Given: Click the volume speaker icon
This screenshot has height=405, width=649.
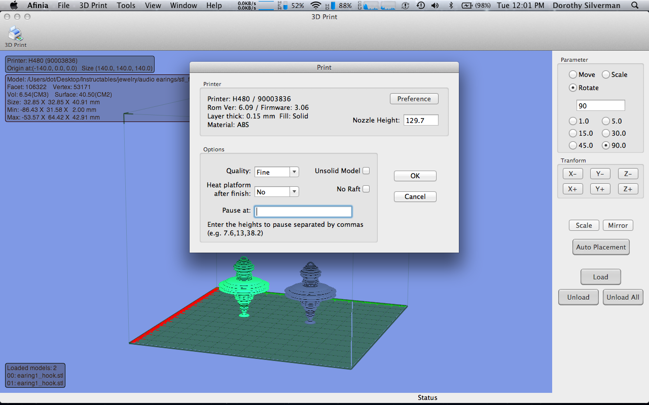Looking at the screenshot, I should [435, 6].
